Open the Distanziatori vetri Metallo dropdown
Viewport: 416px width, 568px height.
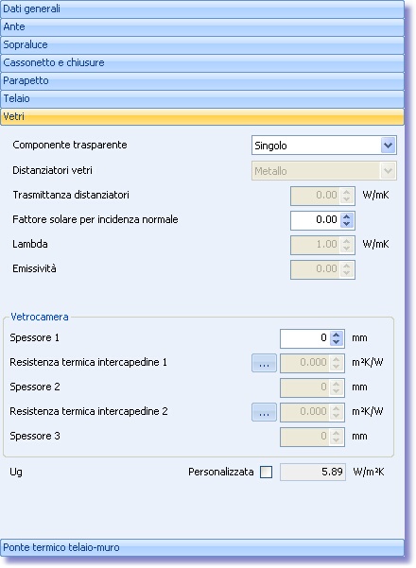(324, 171)
